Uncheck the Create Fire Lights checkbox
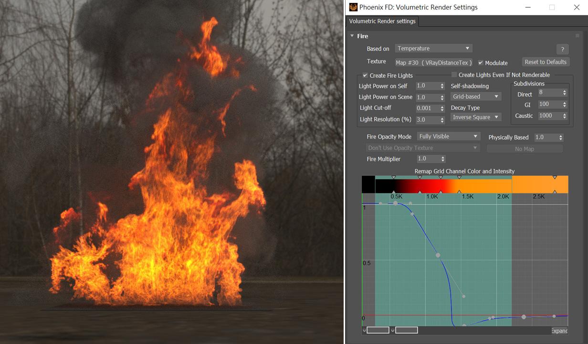The image size is (588, 344). [x=365, y=75]
